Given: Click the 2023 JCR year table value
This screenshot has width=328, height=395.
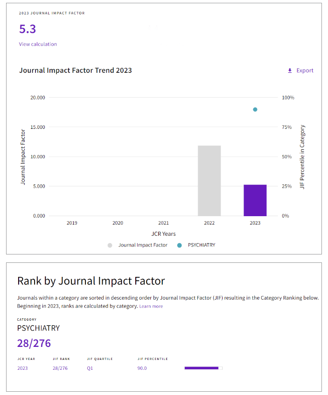Looking at the screenshot, I should pyautogui.click(x=22, y=368).
